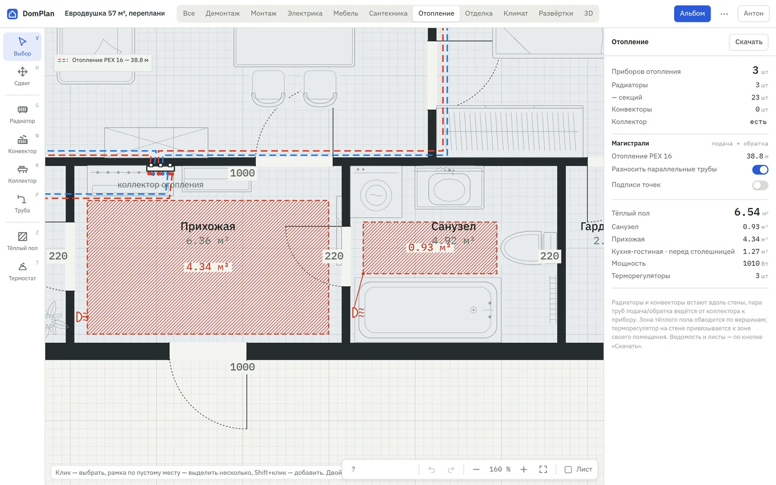Select the Коллектор tool
The width and height of the screenshot is (776, 485).
tap(22, 174)
